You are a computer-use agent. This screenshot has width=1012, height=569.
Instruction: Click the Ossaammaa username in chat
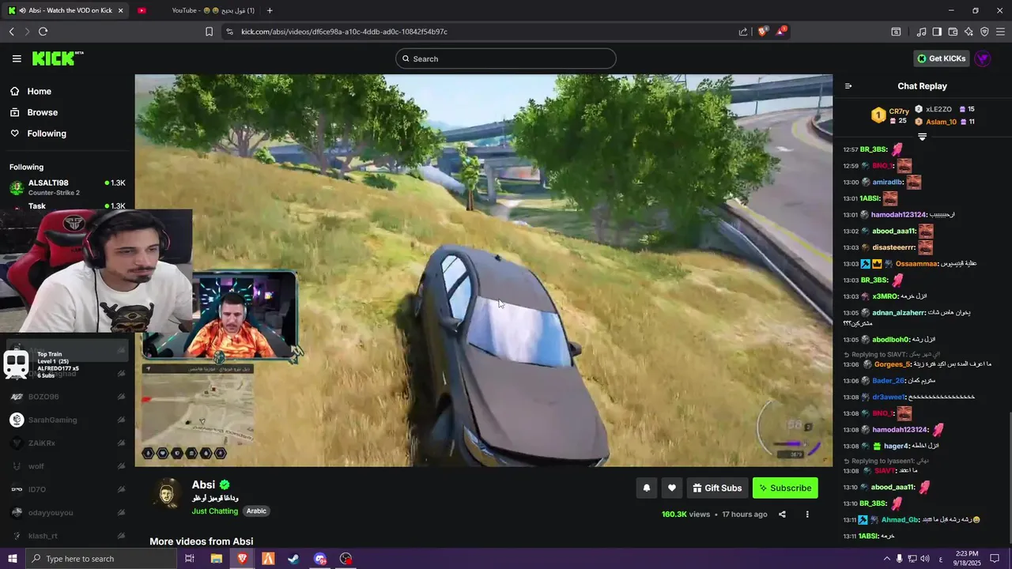coord(916,264)
